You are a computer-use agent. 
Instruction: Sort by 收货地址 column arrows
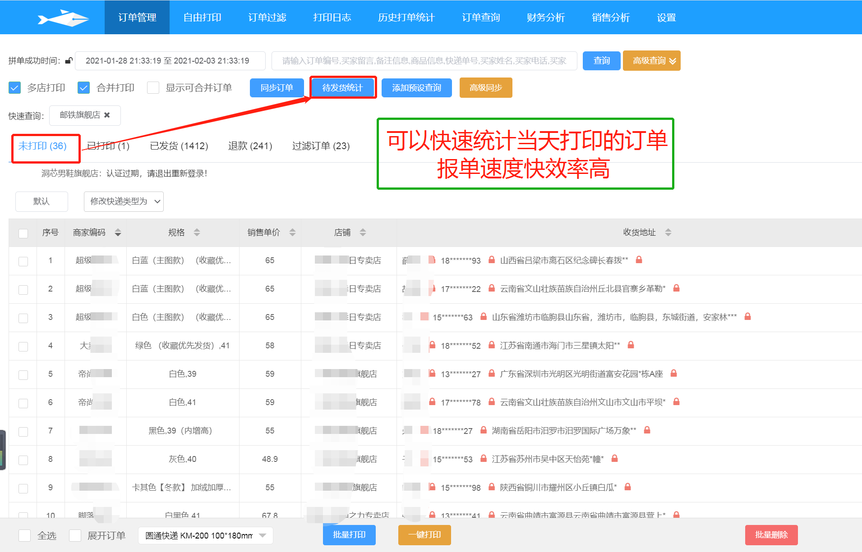[x=668, y=233]
